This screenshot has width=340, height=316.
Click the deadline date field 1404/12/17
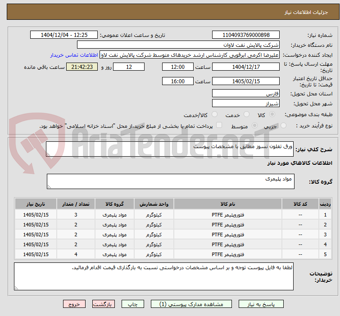click(246, 67)
